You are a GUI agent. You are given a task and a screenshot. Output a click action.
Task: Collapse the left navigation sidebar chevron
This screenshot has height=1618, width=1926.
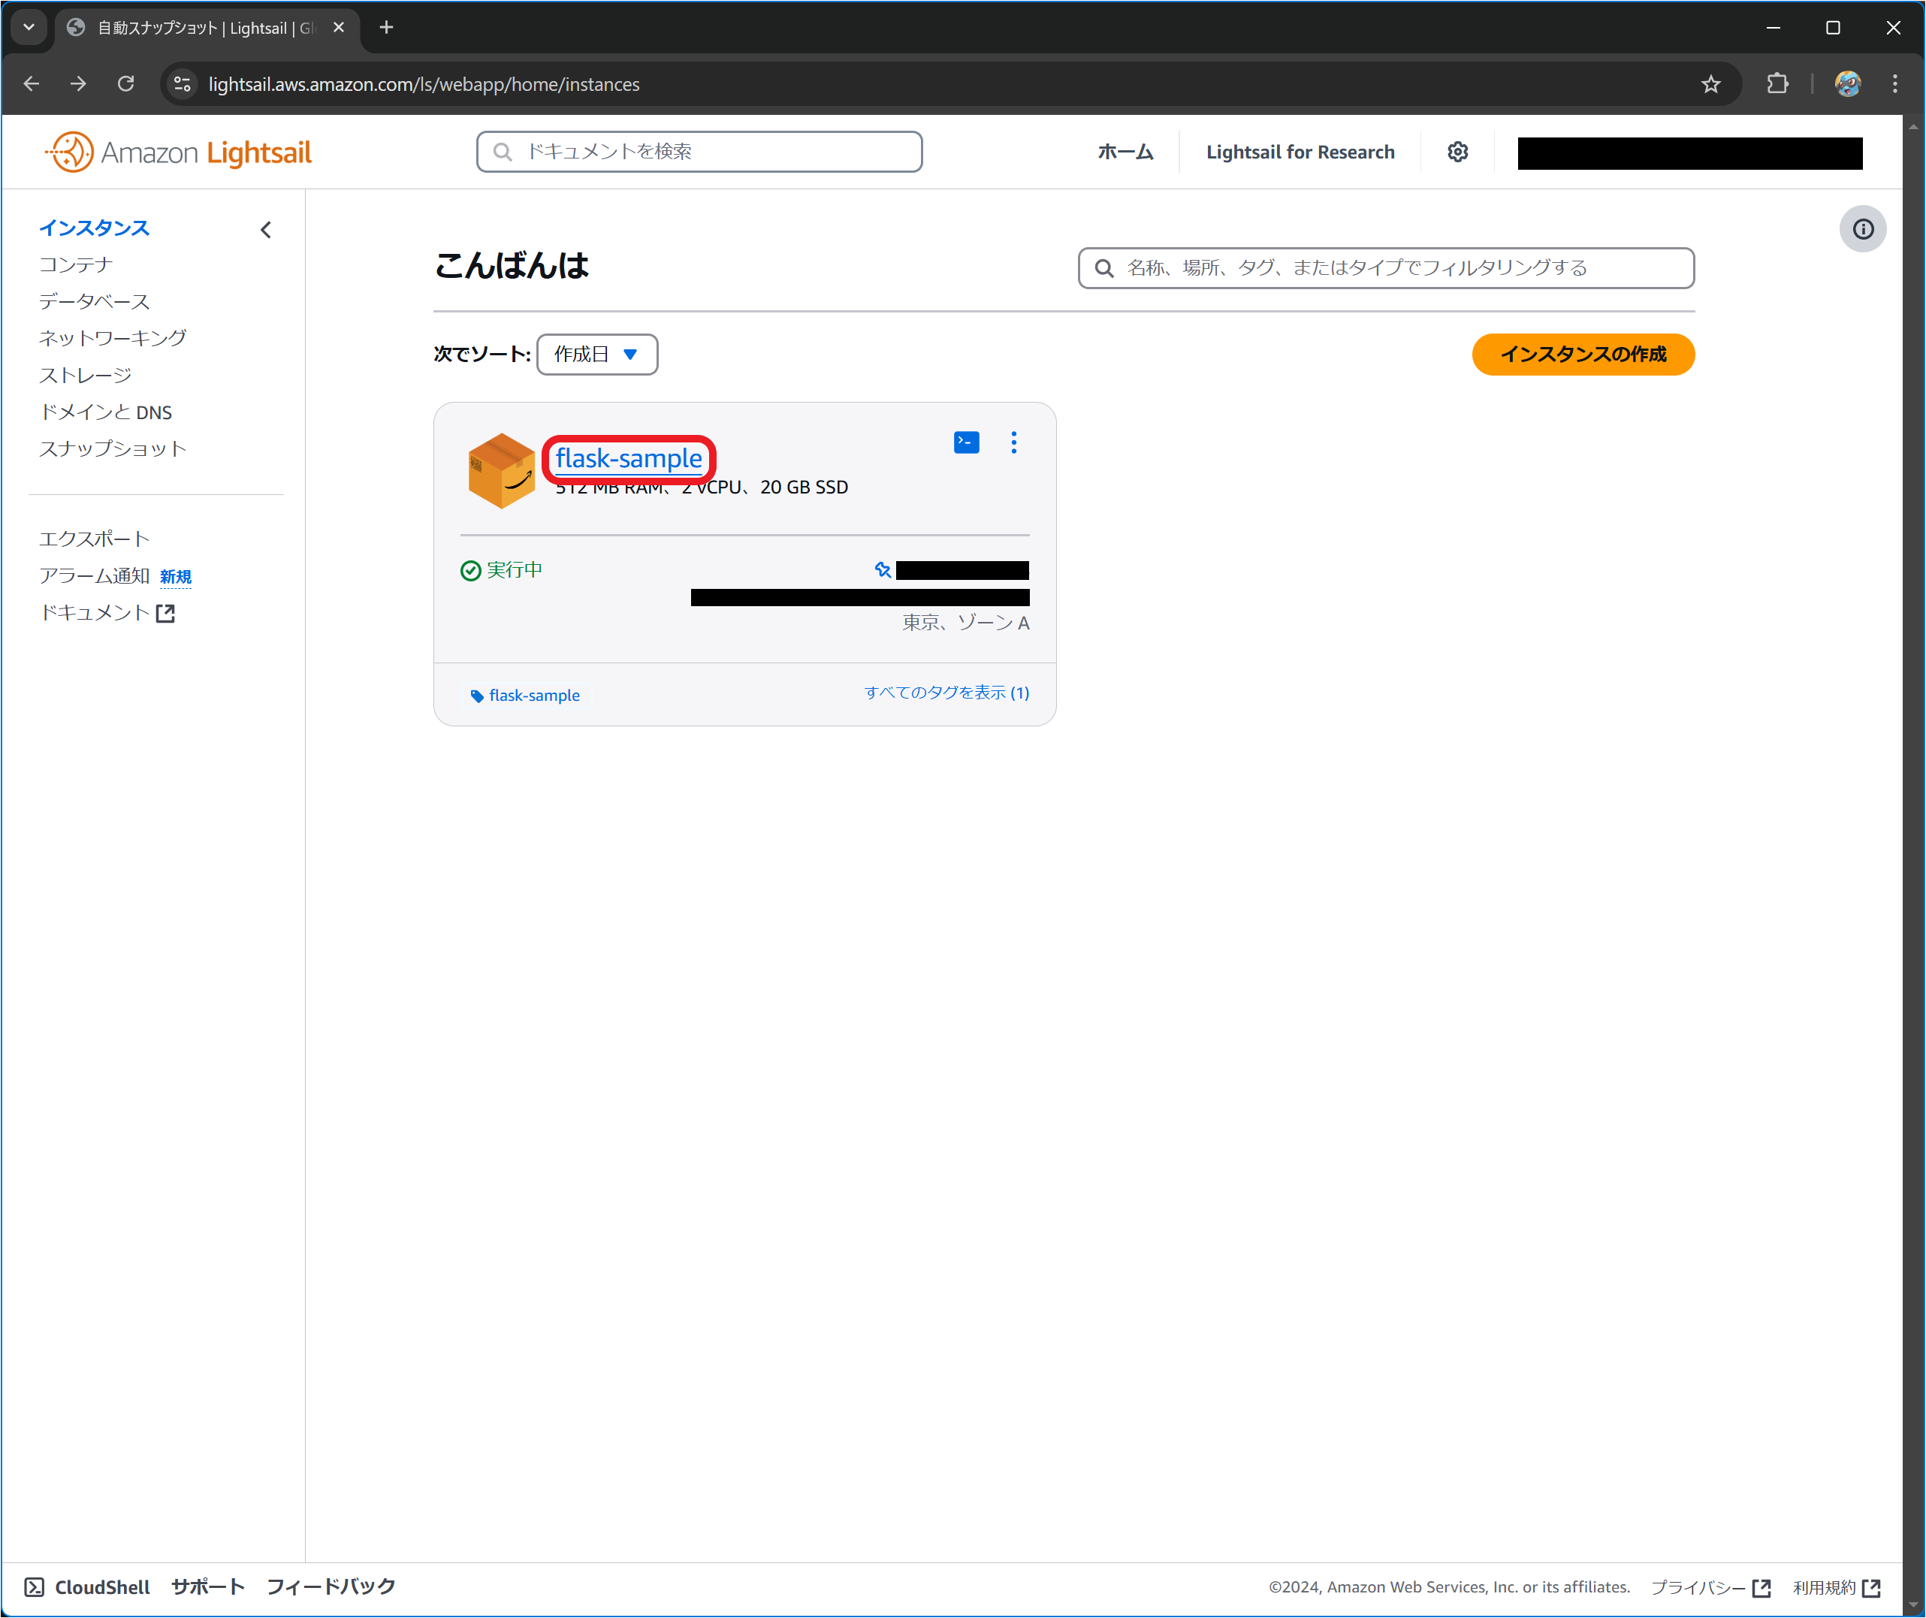click(266, 230)
